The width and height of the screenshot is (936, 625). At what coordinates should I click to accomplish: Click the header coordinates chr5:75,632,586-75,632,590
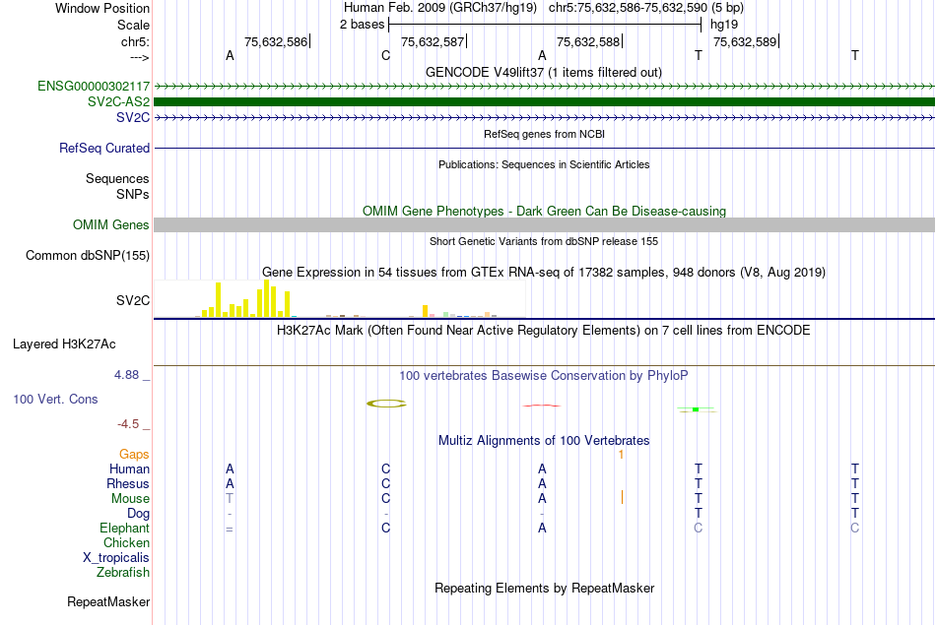click(x=628, y=8)
